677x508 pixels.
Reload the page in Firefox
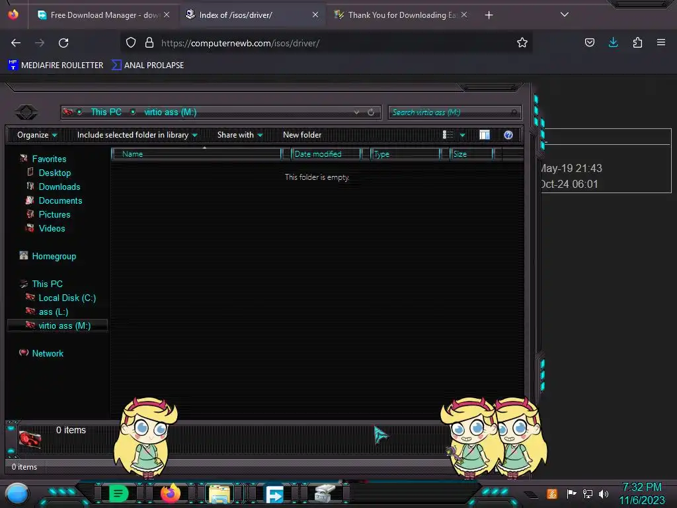63,43
